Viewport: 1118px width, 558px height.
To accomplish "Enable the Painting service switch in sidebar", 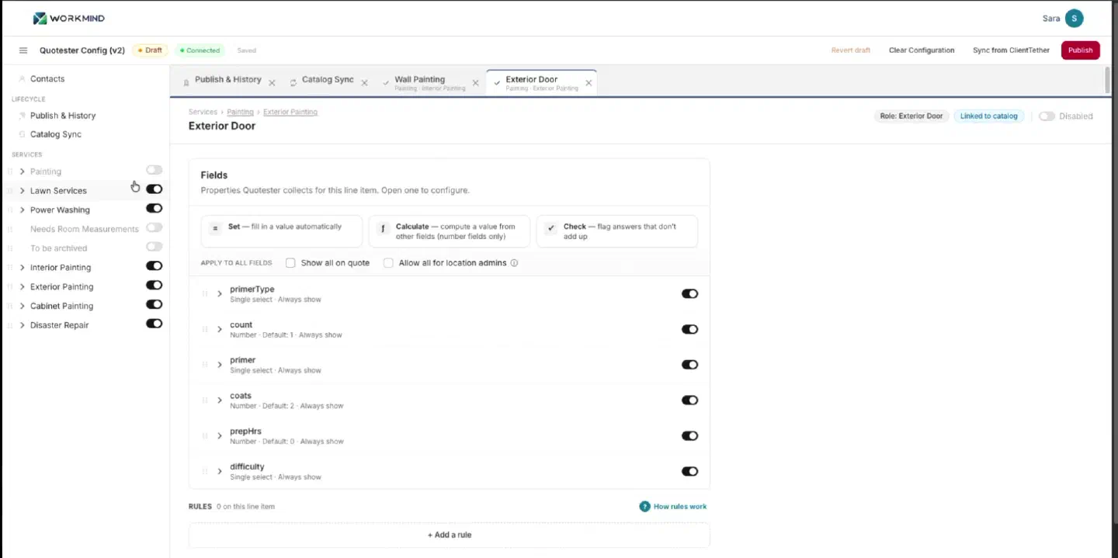I will (x=155, y=170).
